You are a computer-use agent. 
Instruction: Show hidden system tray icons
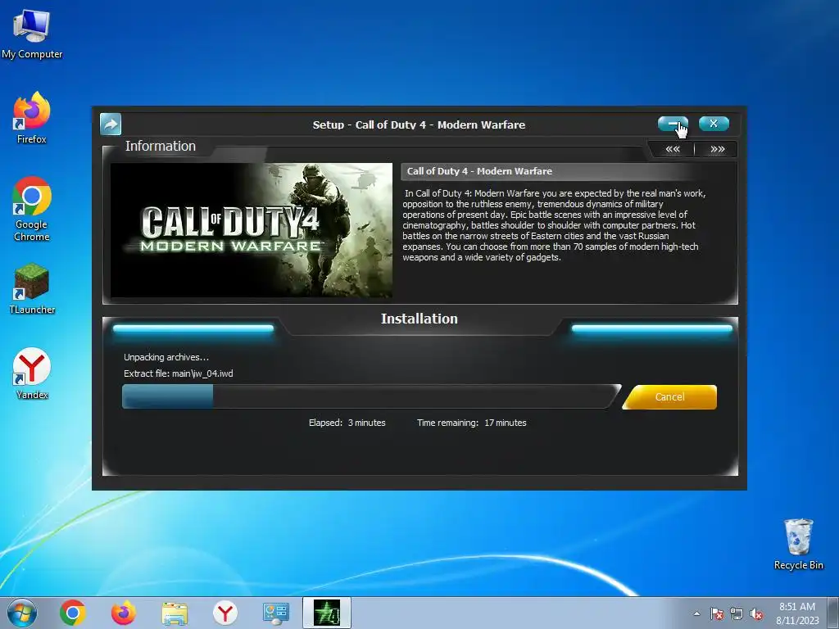pos(696,613)
